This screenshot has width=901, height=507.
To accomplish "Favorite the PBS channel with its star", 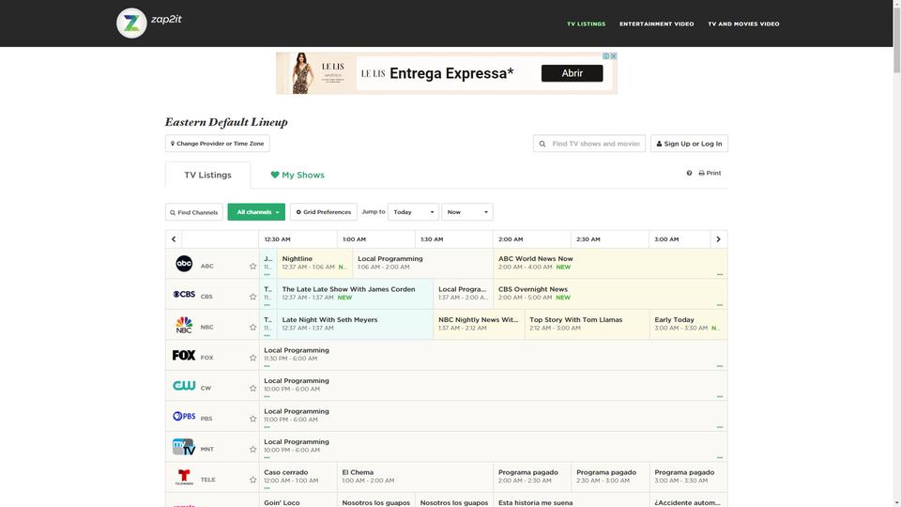I will (x=252, y=419).
